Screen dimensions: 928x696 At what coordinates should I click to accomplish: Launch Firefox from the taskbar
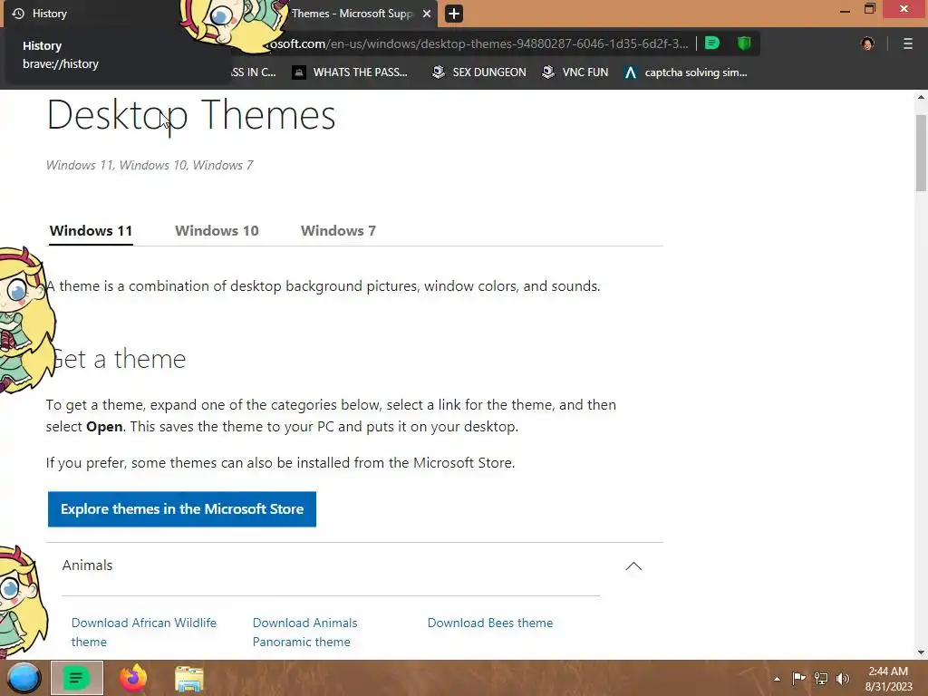[133, 678]
